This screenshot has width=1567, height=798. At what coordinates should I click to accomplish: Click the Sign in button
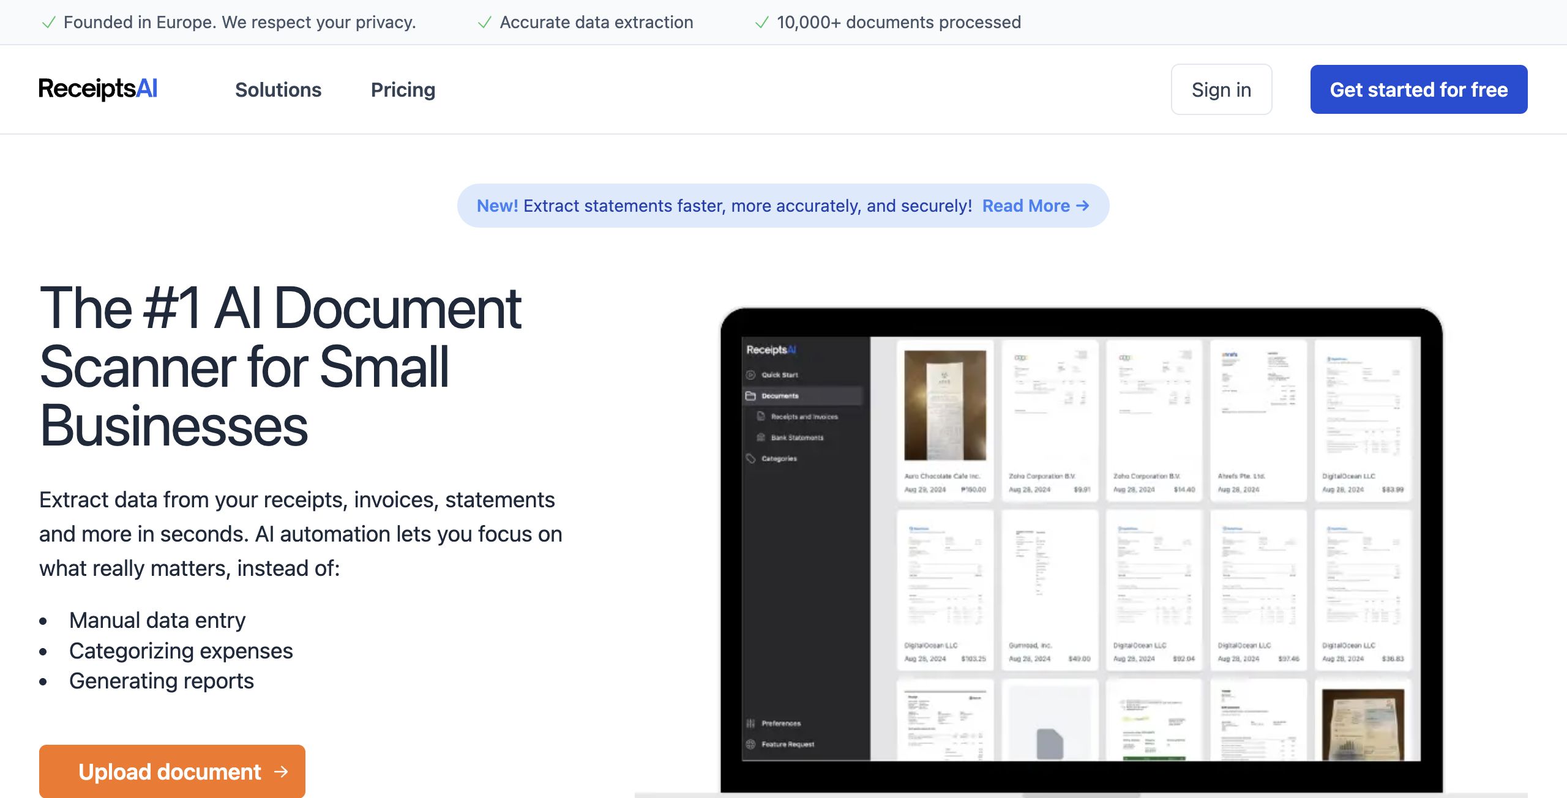[x=1221, y=89]
